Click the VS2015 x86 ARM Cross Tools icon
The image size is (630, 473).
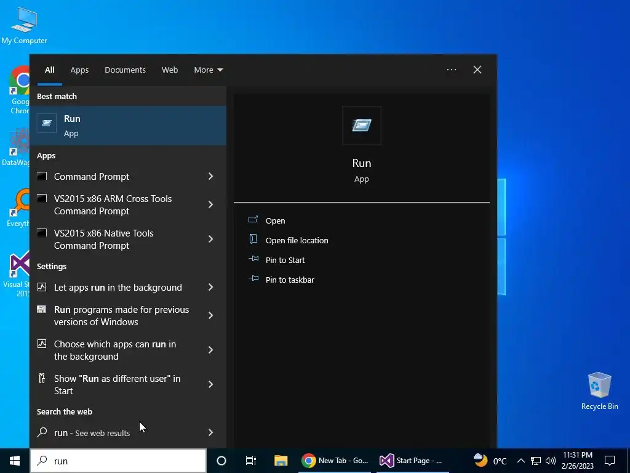click(42, 198)
